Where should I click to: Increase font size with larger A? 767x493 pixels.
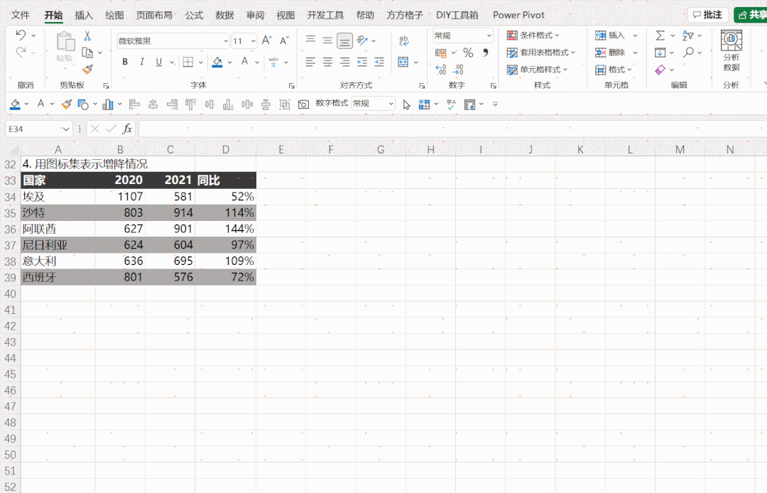266,40
